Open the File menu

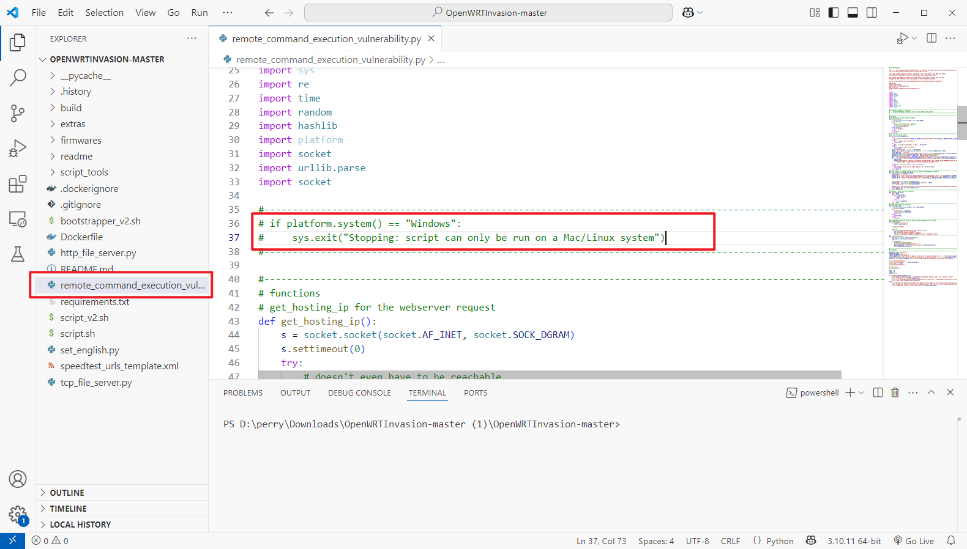[x=39, y=12]
